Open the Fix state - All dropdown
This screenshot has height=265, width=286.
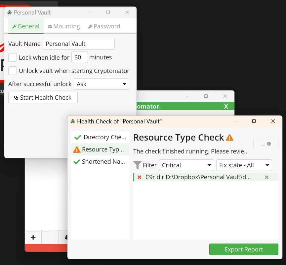click(244, 165)
